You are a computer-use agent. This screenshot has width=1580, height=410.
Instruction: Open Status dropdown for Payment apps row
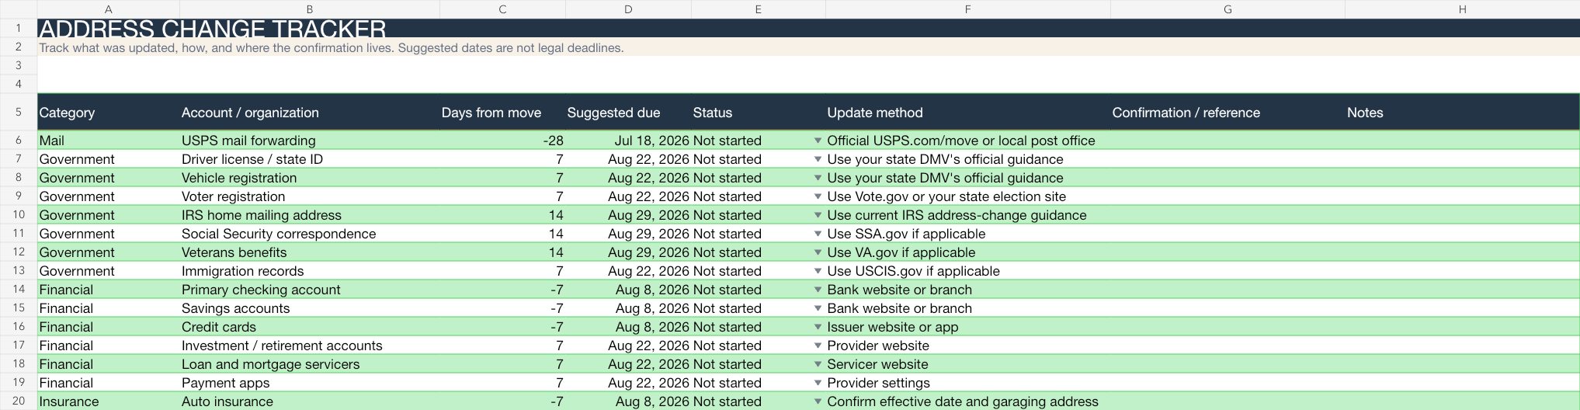tap(817, 383)
